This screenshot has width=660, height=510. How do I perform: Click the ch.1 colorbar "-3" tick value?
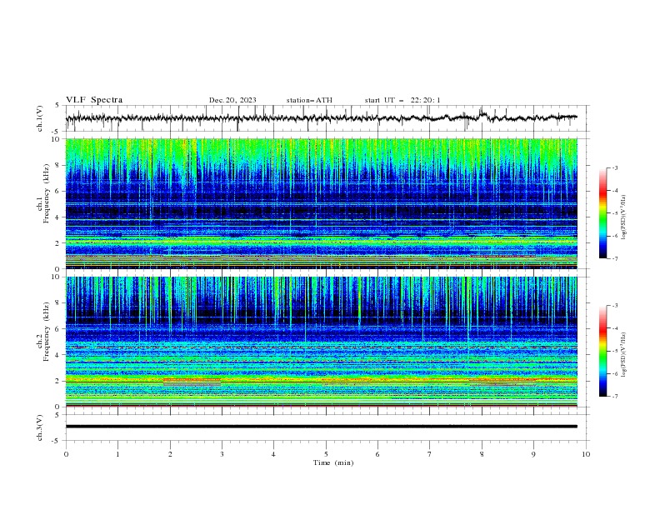[615, 167]
